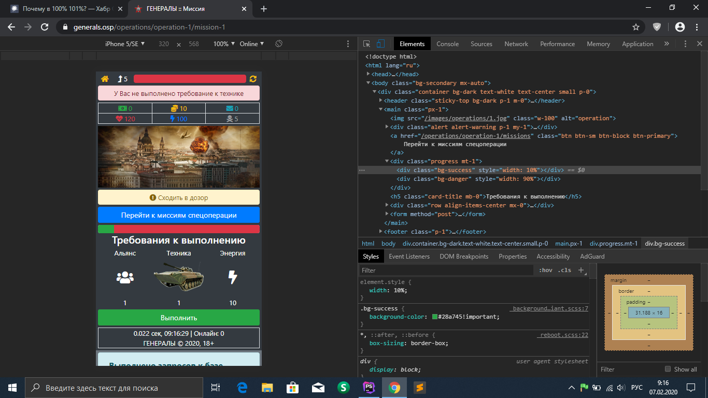Image resolution: width=708 pixels, height=398 pixels.
Task: Open device toolbar three-dot options menu
Action: coord(348,44)
